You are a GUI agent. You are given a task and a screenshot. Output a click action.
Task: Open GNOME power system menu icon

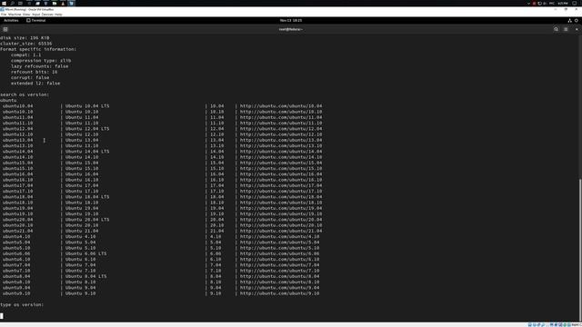[577, 20]
